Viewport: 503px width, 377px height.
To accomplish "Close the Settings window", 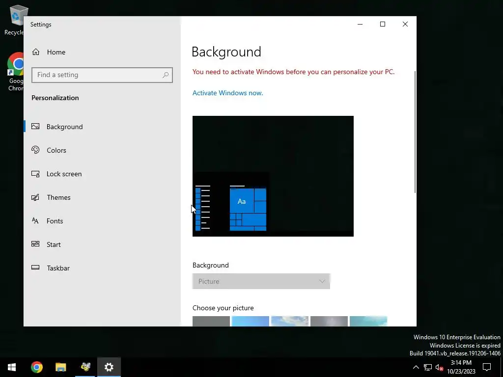I will tap(405, 25).
